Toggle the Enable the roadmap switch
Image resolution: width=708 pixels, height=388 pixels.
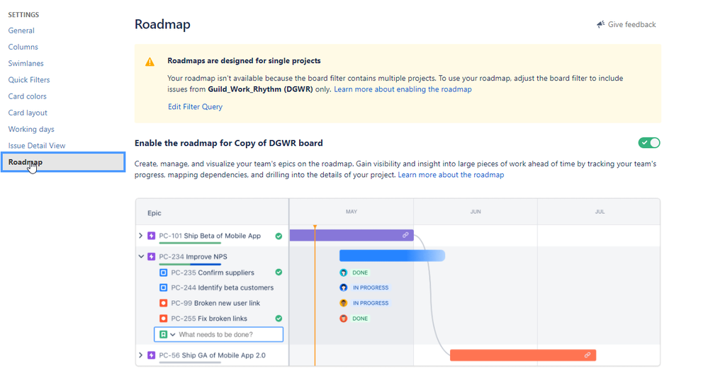tap(649, 143)
